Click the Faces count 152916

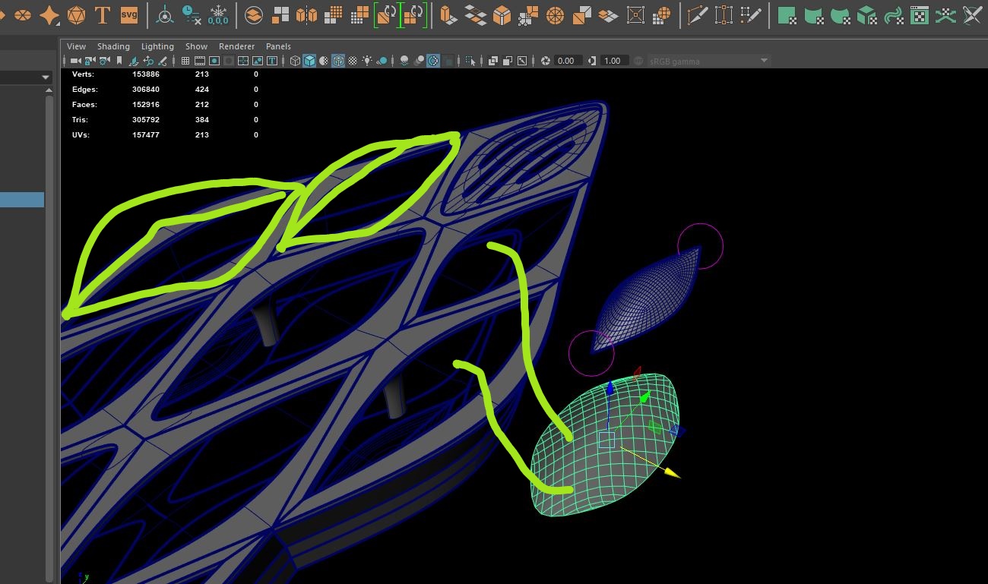pos(146,105)
